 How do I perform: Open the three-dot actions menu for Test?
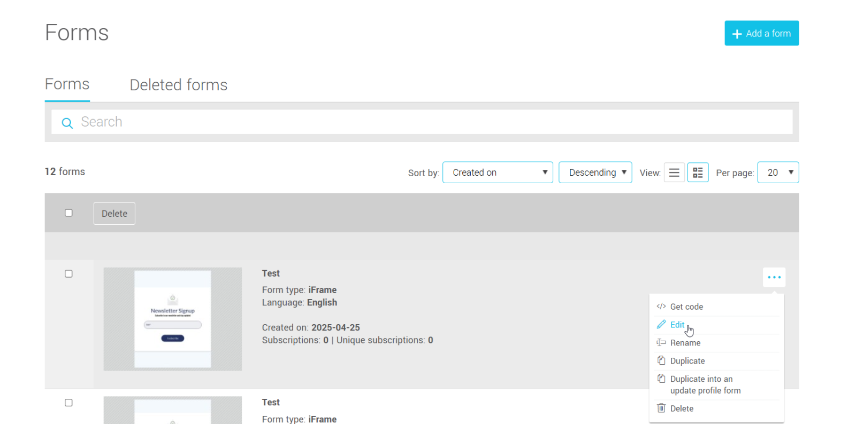click(774, 277)
